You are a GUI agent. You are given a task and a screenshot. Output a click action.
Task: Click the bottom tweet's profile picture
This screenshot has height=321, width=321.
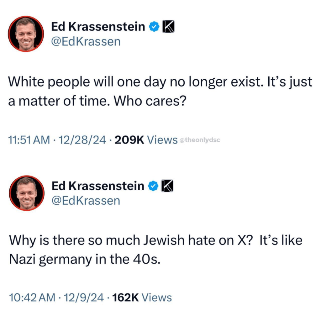coord(26,192)
